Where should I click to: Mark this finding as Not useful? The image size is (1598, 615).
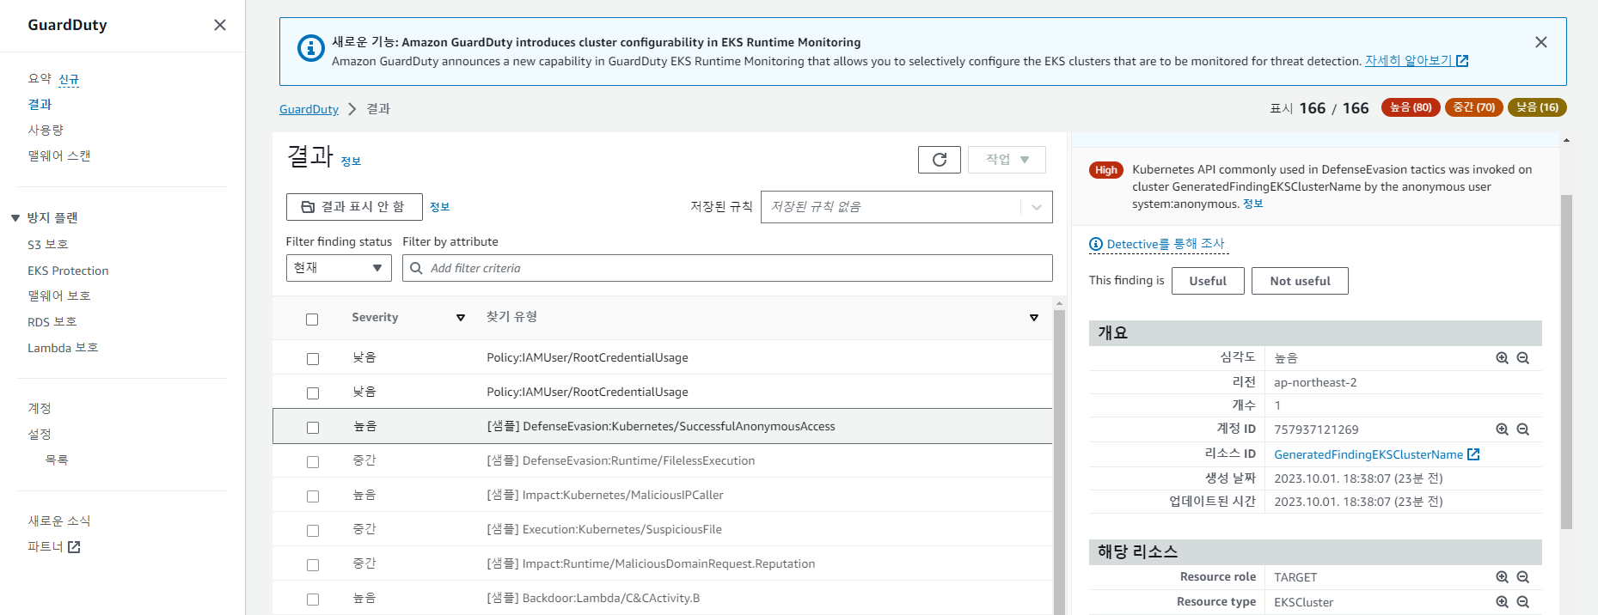(1300, 281)
